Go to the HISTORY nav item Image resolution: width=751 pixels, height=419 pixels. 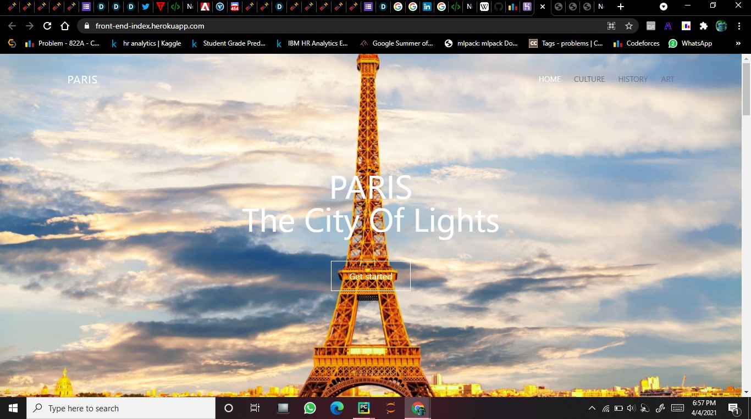(x=633, y=79)
